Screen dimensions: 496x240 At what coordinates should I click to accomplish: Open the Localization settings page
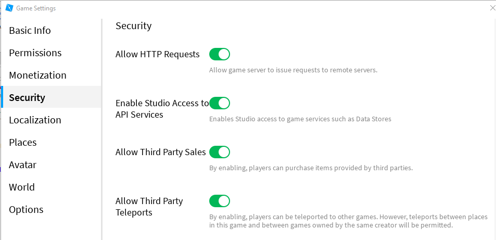(x=35, y=120)
